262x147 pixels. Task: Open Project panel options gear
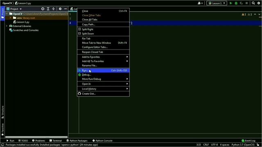click(60, 9)
